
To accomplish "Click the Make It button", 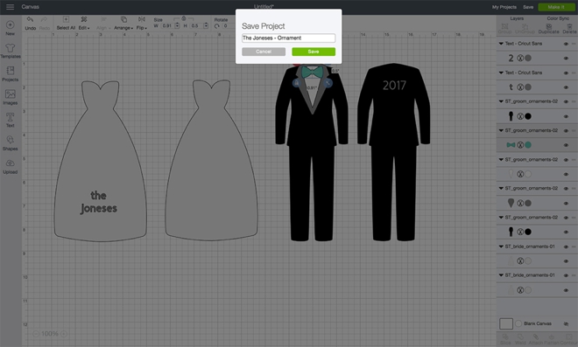I will pyautogui.click(x=556, y=7).
